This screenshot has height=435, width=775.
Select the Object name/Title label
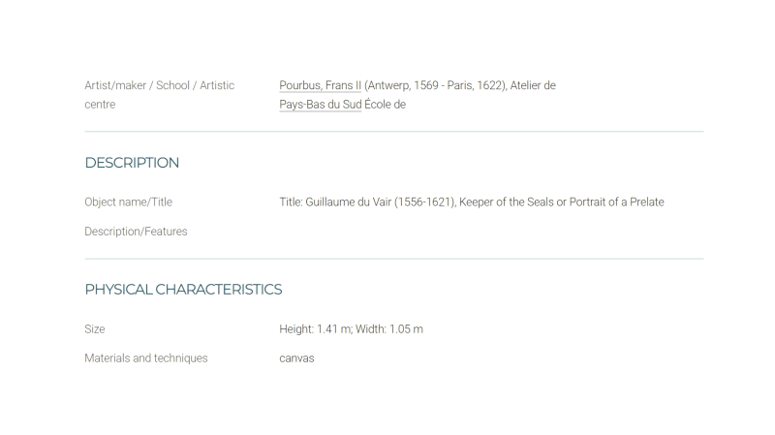pos(129,202)
